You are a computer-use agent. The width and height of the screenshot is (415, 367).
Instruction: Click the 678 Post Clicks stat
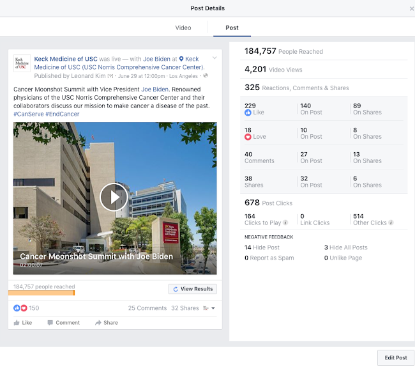[x=268, y=203]
